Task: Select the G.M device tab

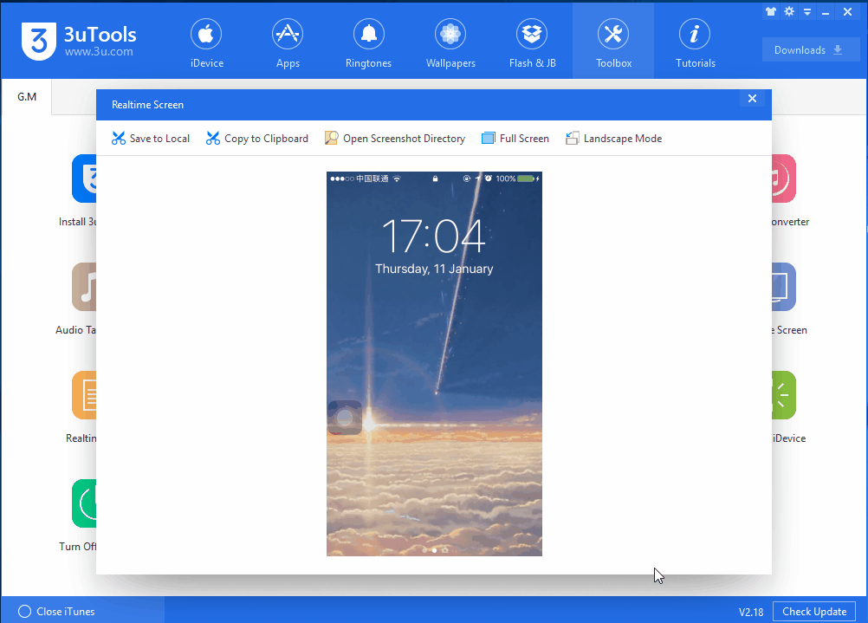Action: (27, 97)
